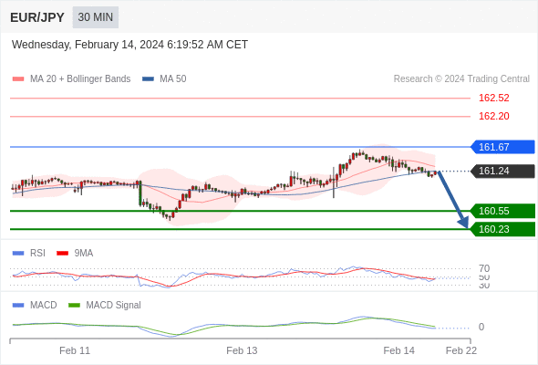Screen dimensions: 538x365
Task: Select the blue 161.67 pivot price label
Action: 502,147
